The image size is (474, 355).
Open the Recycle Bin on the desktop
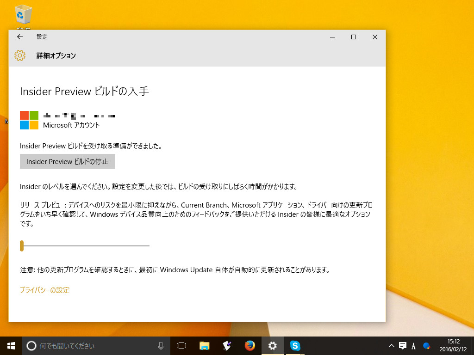pos(23,15)
